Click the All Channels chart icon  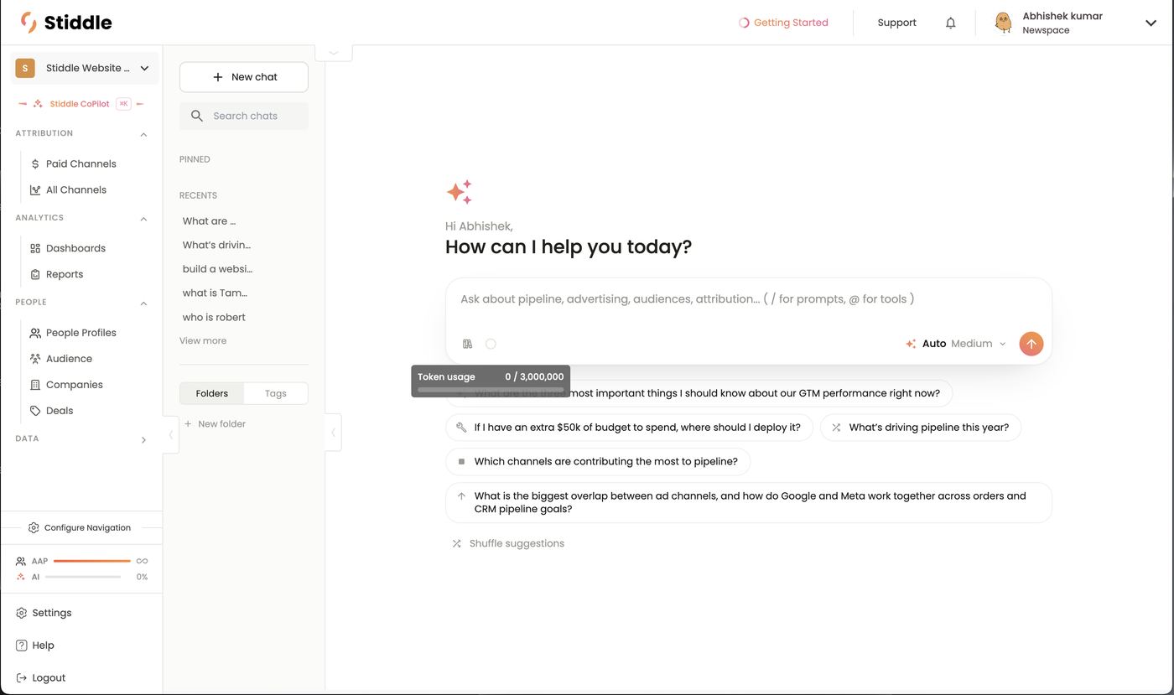35,190
